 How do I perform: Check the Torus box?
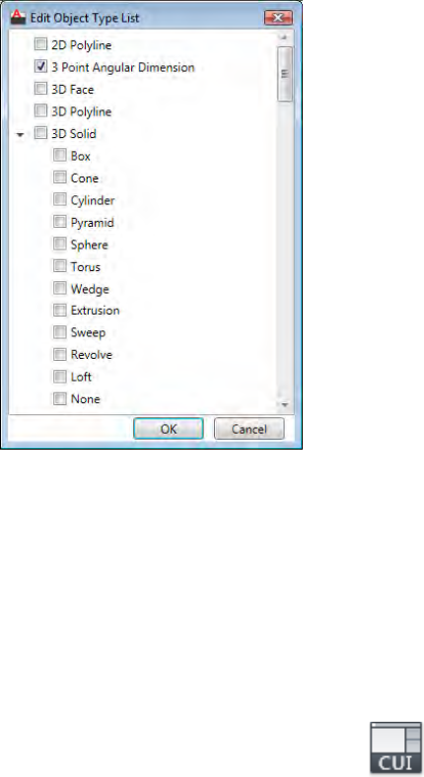(60, 266)
